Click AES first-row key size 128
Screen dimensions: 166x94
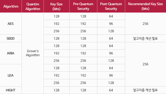pos(56,16)
